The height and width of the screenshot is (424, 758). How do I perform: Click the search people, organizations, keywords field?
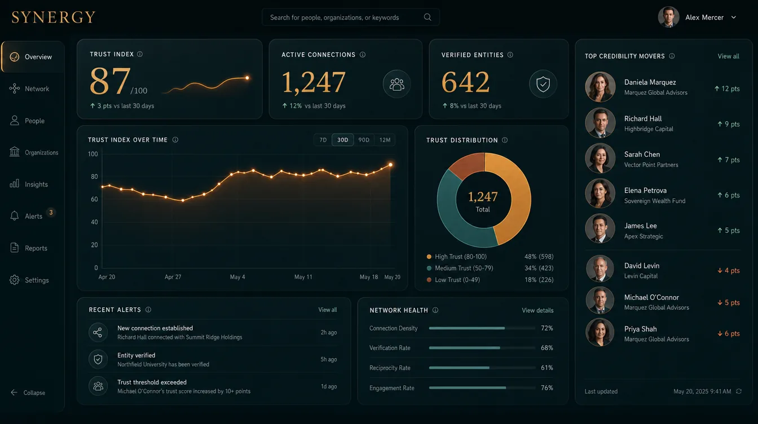point(350,17)
